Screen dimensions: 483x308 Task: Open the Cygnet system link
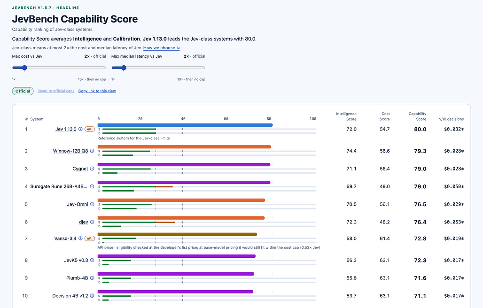point(80,169)
